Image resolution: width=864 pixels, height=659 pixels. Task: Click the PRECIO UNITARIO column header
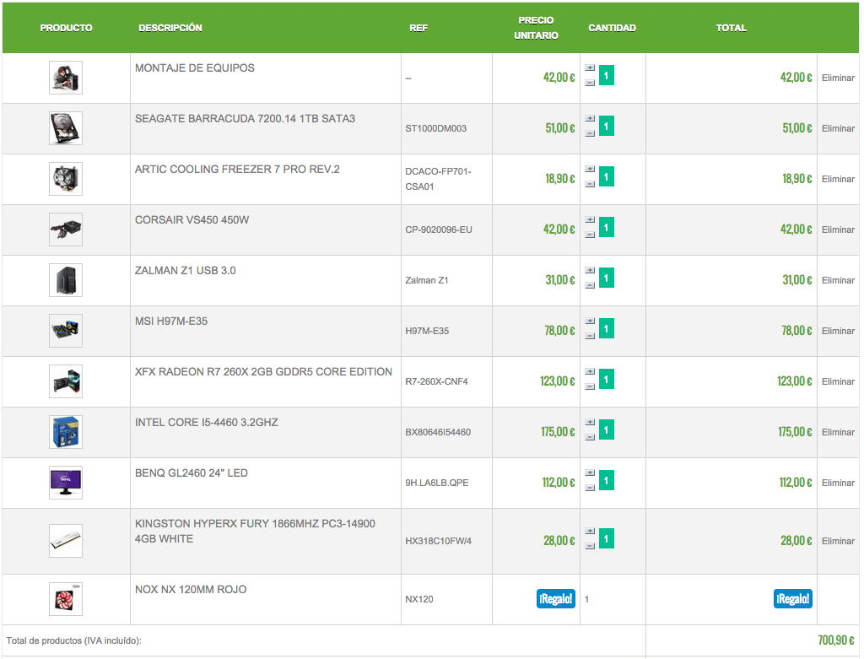coord(536,28)
